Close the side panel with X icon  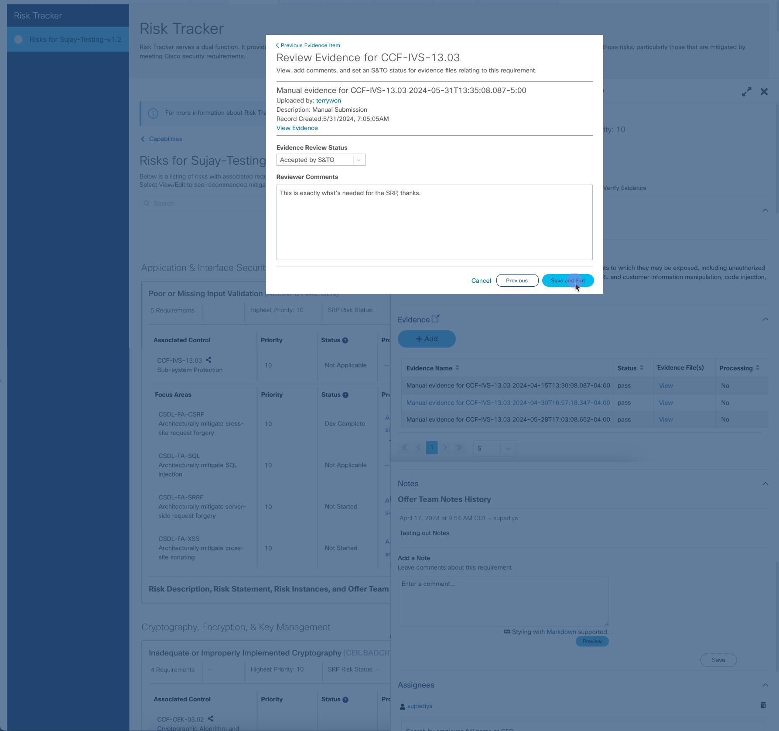click(x=764, y=92)
